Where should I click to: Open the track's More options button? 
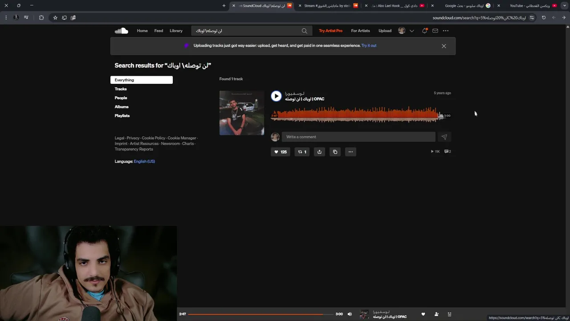tap(350, 152)
